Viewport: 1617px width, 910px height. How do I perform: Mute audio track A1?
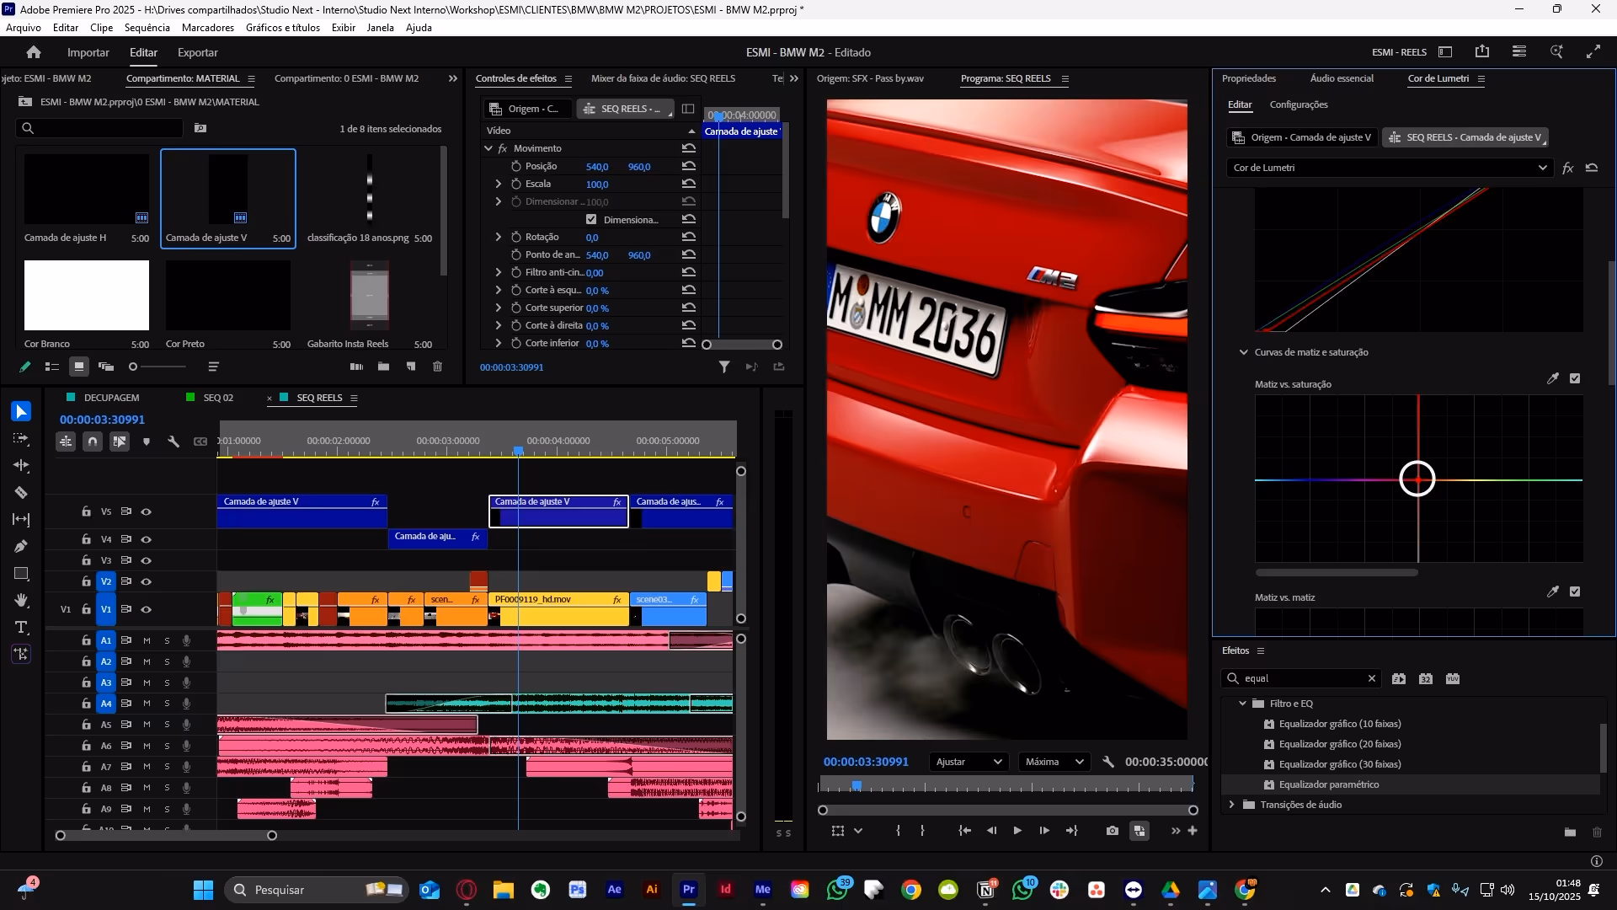[147, 640]
